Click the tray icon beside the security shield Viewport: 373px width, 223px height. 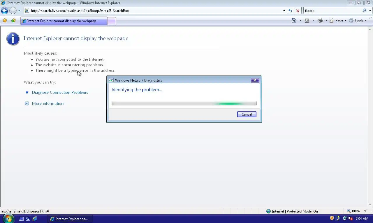click(x=337, y=218)
